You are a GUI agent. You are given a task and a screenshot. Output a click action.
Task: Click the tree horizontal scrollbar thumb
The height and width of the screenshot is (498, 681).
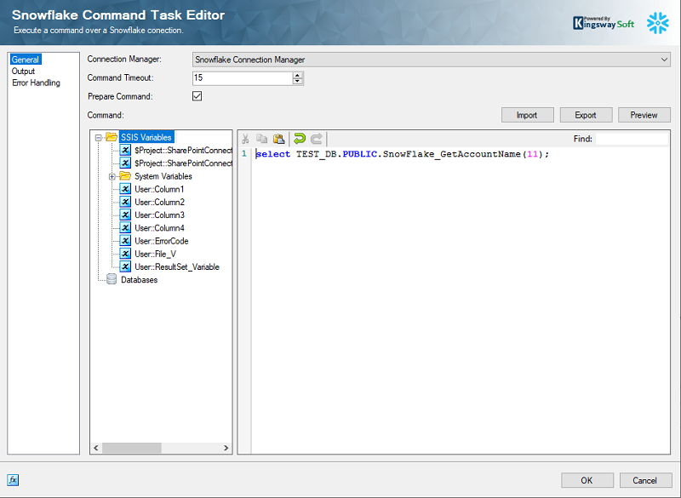(132, 448)
